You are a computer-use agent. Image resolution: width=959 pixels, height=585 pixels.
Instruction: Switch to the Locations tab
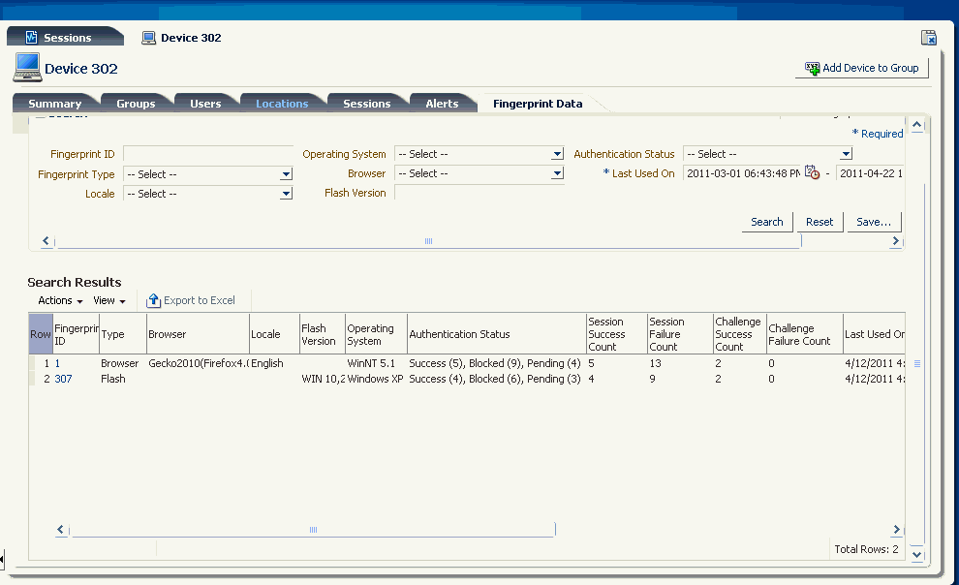(282, 104)
